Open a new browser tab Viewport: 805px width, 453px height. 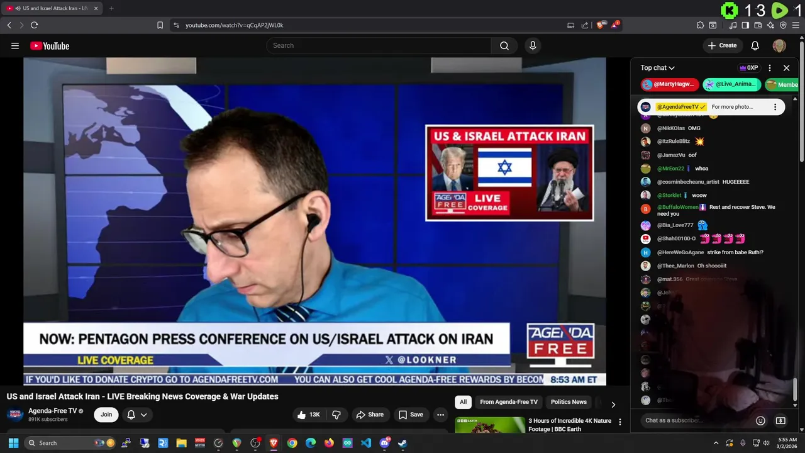click(x=111, y=8)
